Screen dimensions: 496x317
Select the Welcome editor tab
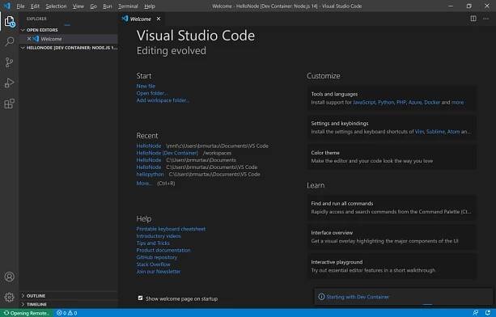(141, 19)
